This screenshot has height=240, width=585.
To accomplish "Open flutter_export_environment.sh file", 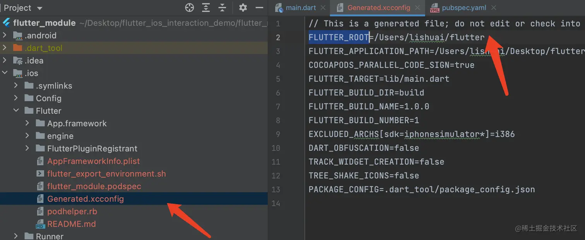I will [106, 174].
